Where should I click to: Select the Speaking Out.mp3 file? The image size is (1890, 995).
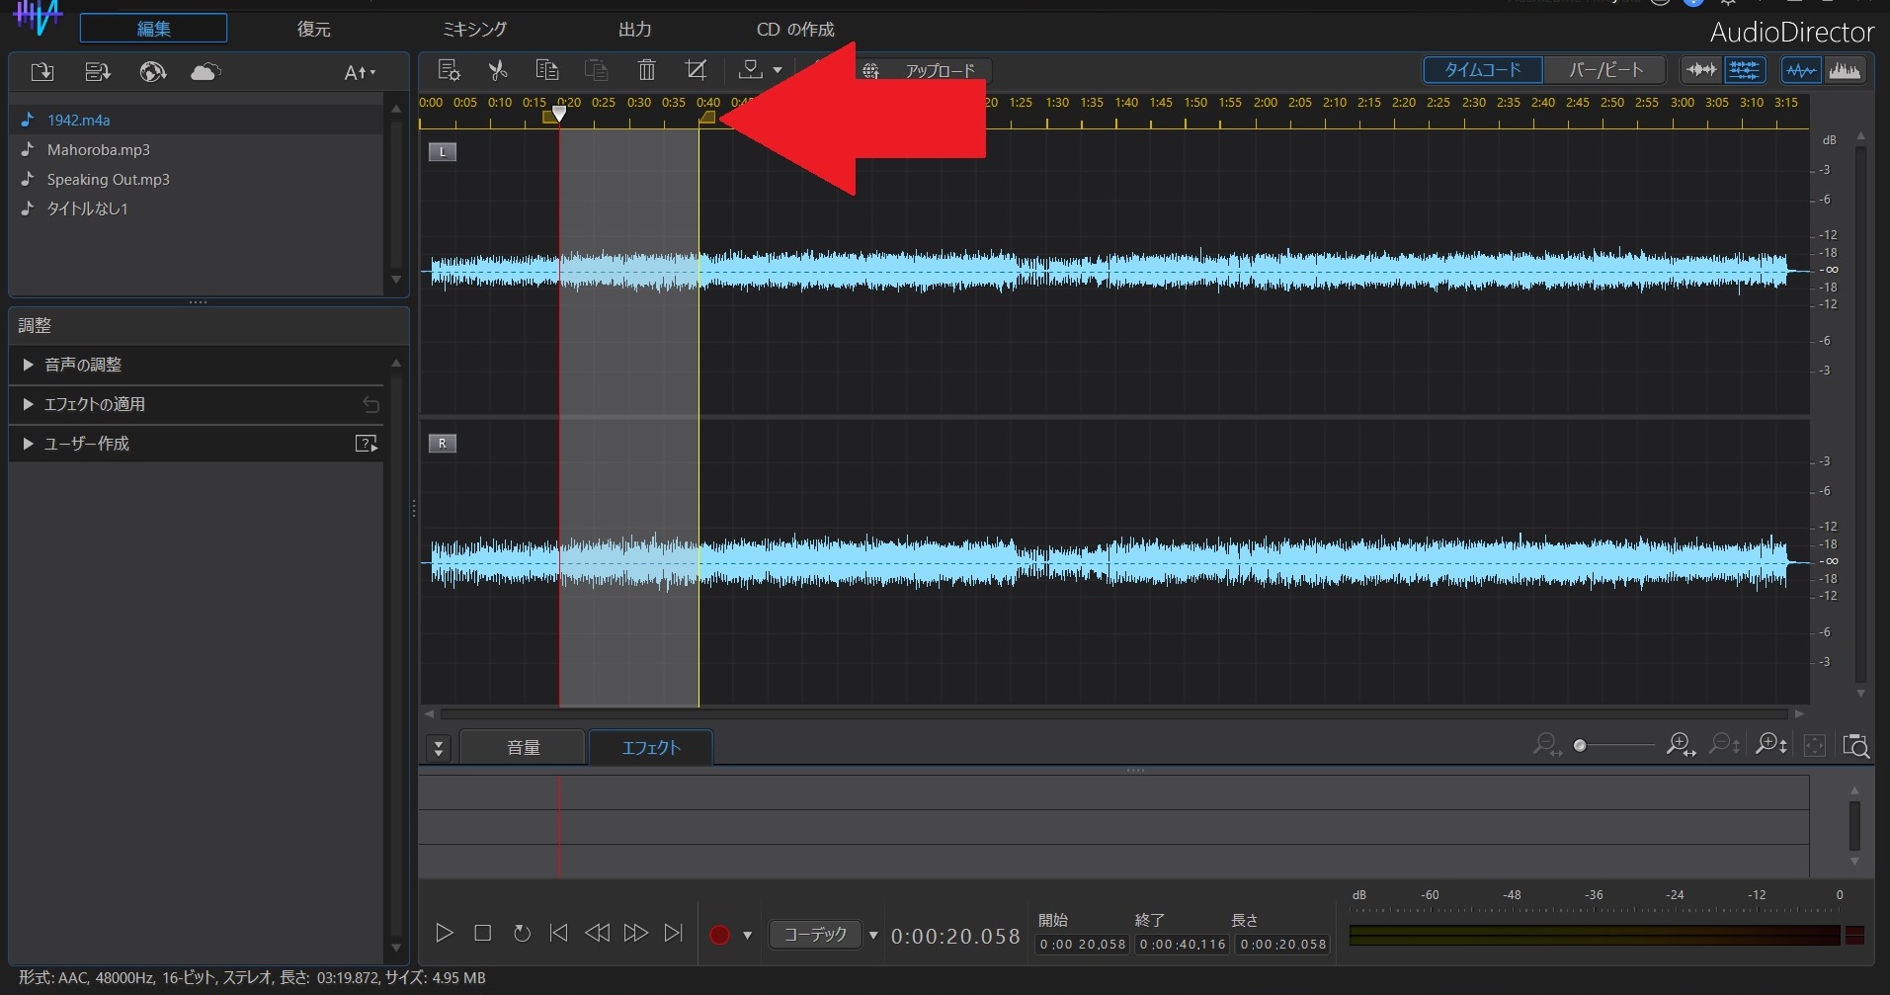(x=107, y=179)
